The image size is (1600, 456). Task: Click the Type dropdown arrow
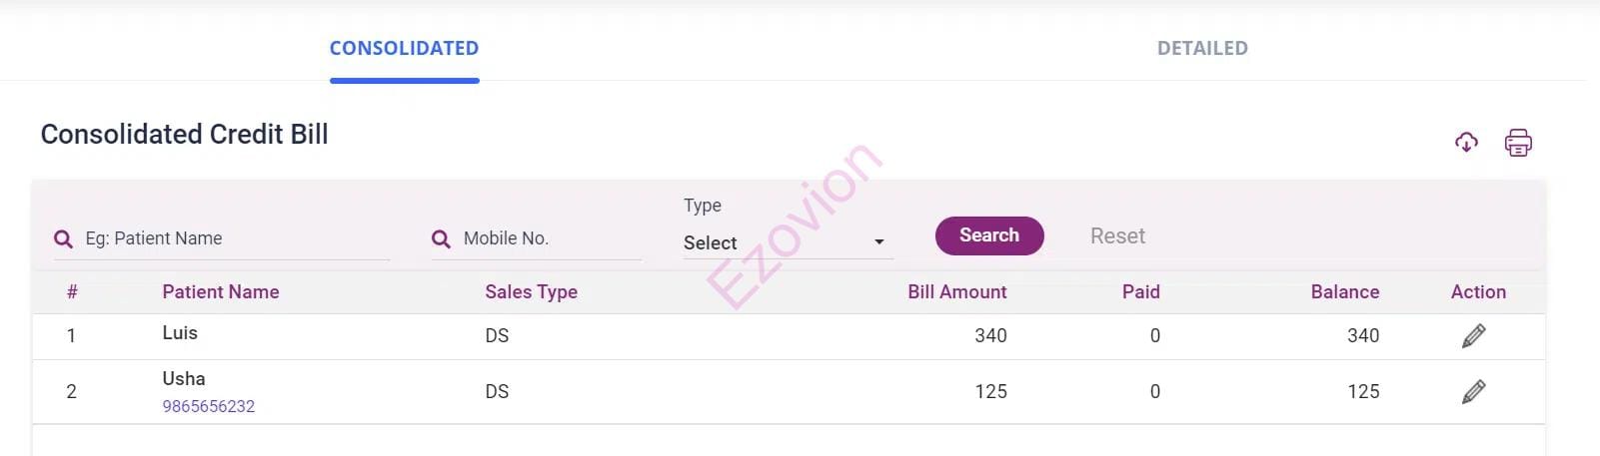(x=879, y=242)
